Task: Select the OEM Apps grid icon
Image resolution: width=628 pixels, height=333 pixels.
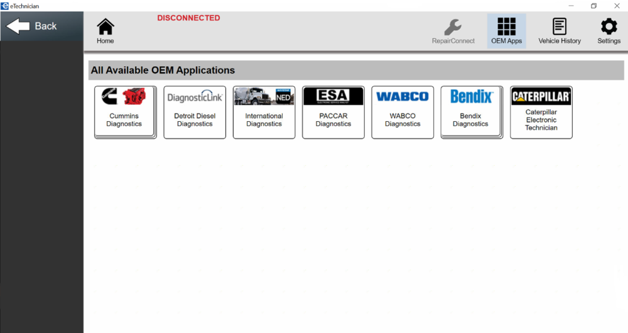Action: [x=507, y=31]
